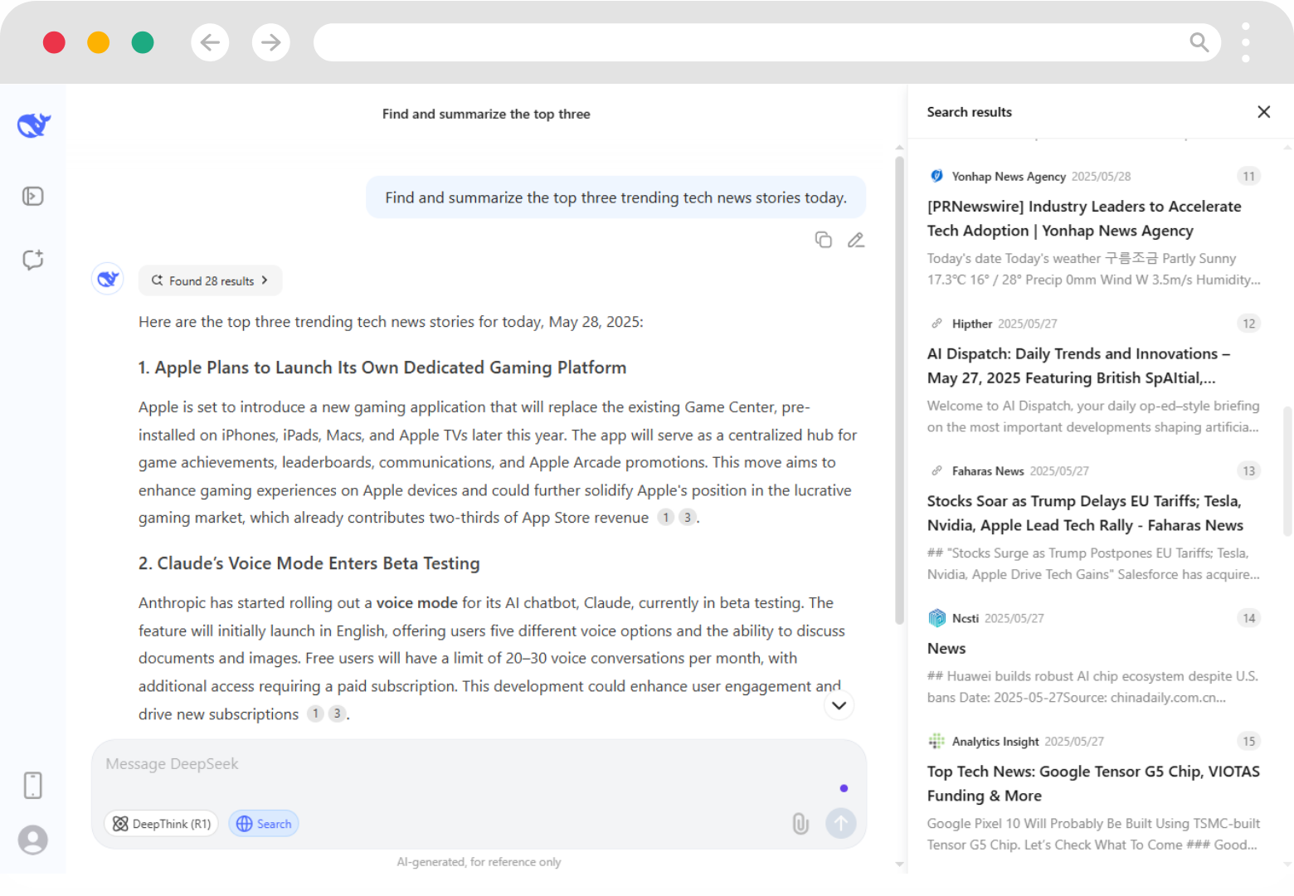Open the Ncsti News result
1294x896 pixels.
[x=1093, y=658]
